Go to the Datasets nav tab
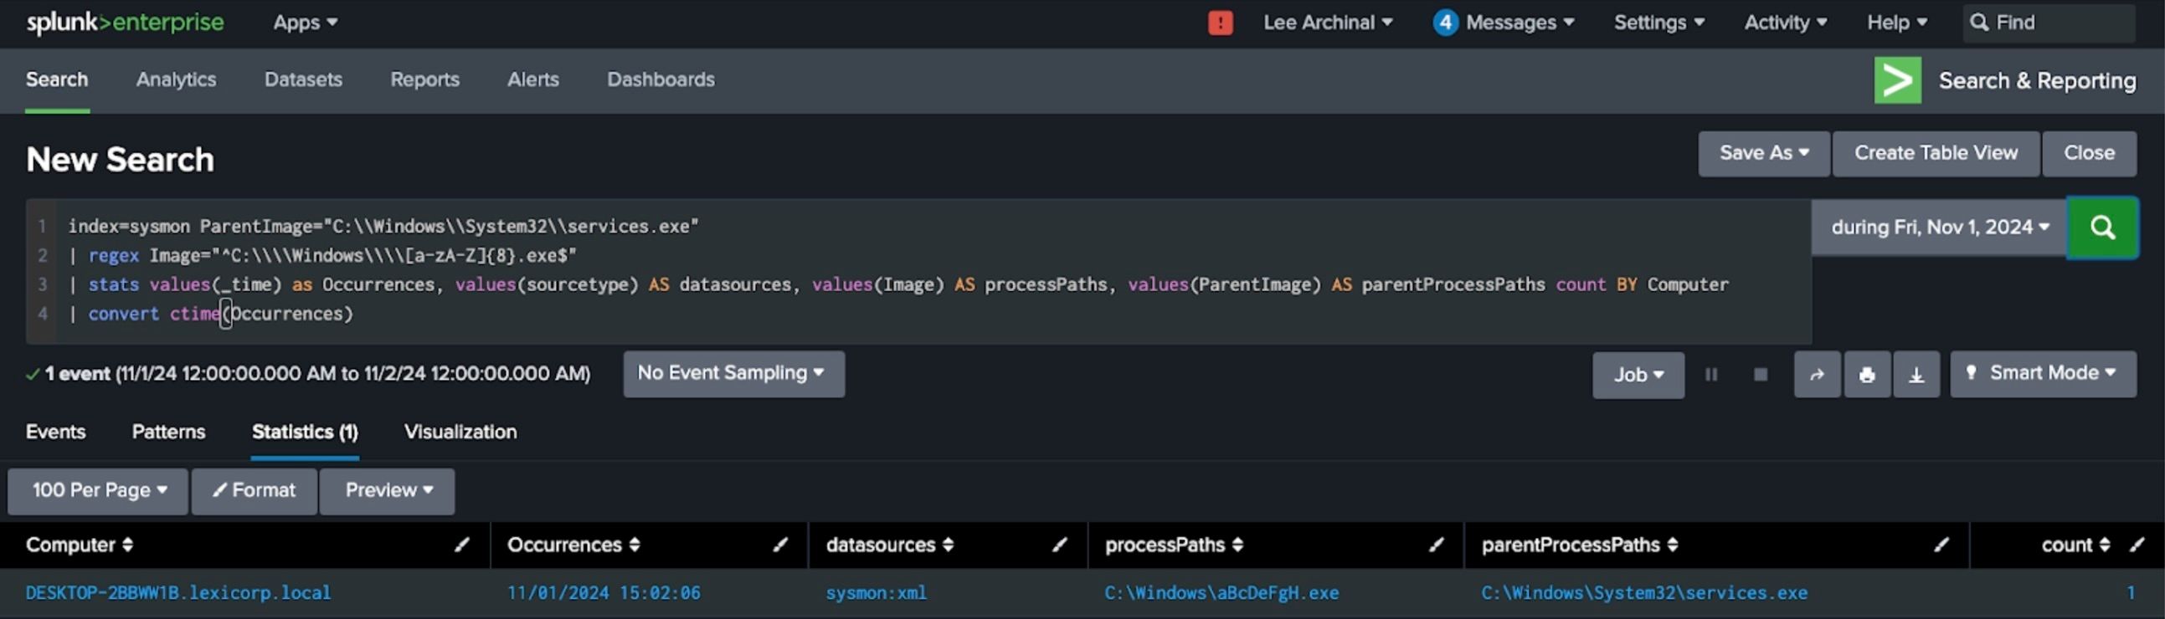2165x619 pixels. pos(303,79)
